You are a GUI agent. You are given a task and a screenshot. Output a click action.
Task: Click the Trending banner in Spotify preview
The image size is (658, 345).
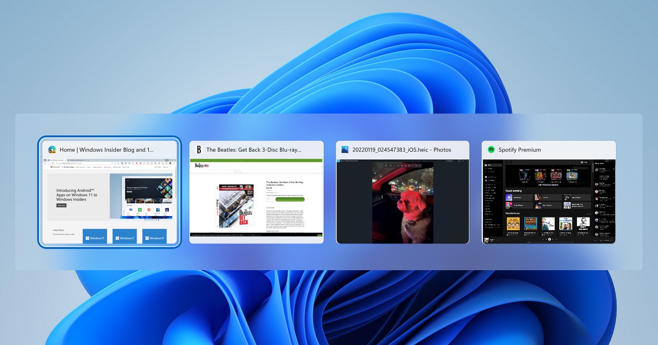pyautogui.click(x=548, y=176)
